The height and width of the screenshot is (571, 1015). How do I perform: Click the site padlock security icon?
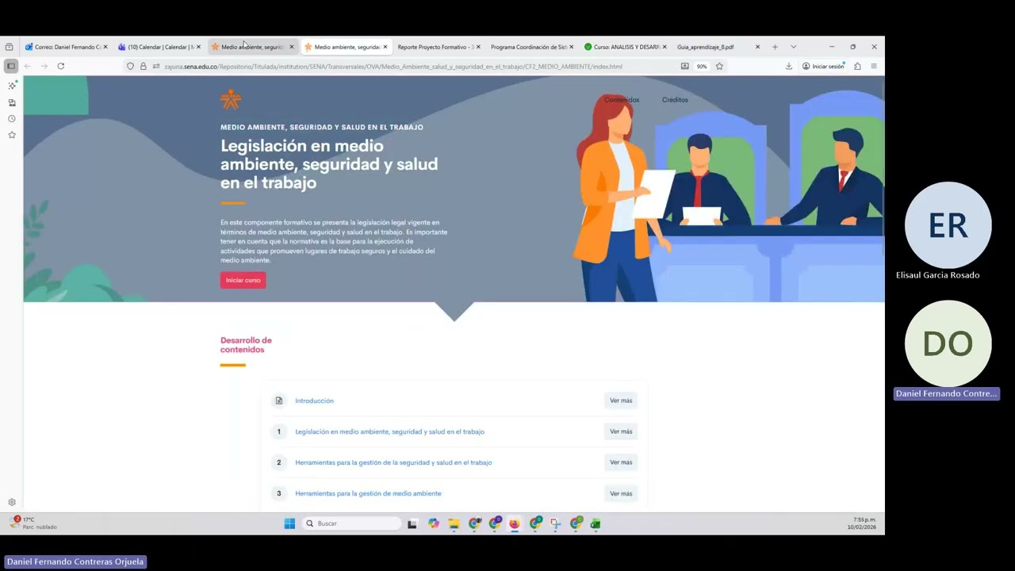tap(143, 67)
